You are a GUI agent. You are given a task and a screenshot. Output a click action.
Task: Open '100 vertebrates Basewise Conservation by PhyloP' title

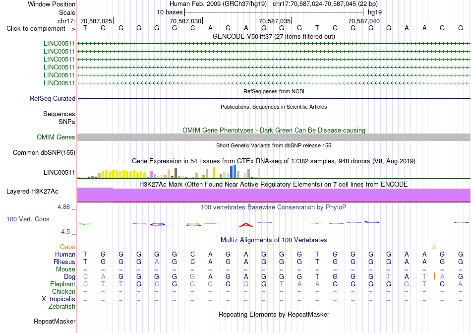coord(274,207)
